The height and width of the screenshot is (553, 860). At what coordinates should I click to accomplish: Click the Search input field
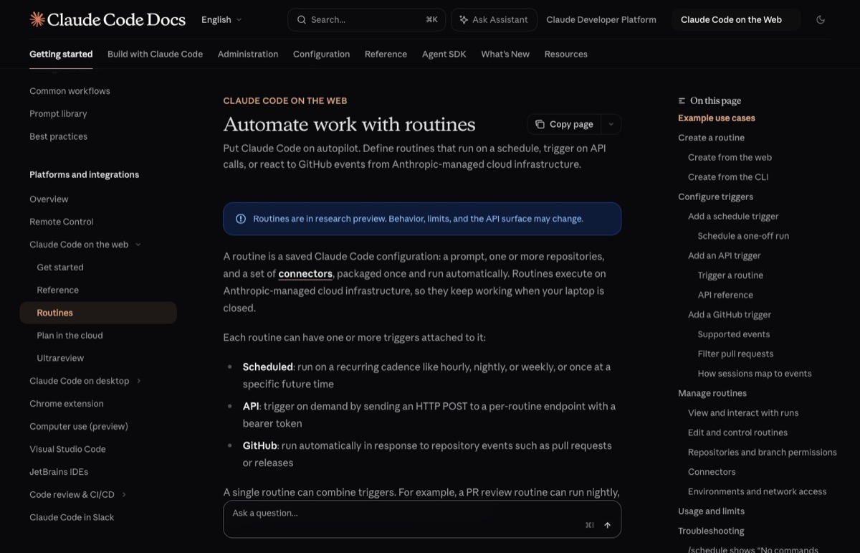(366, 20)
